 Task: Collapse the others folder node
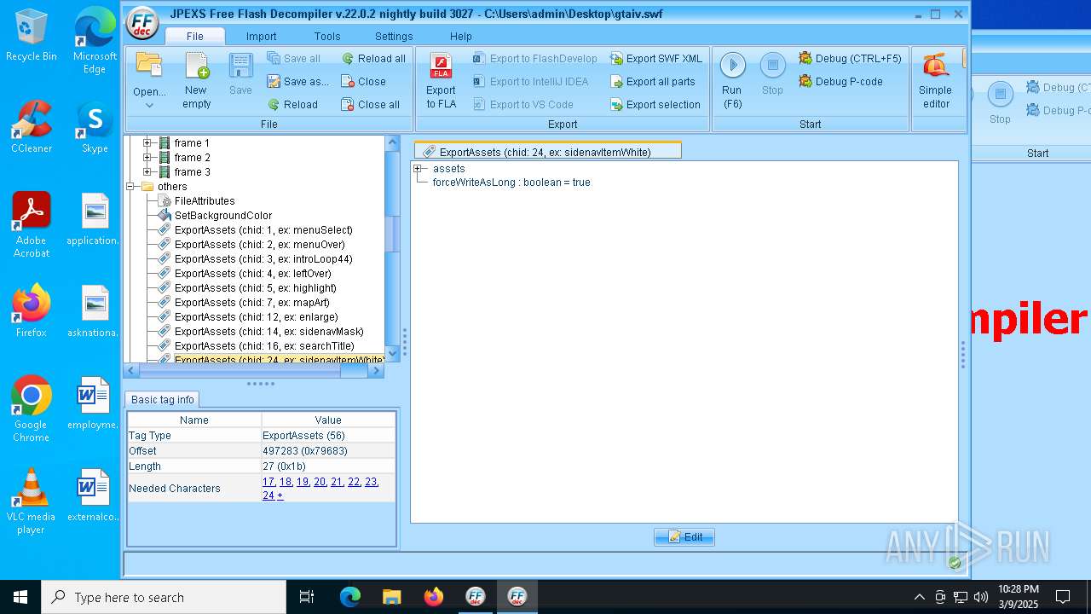(x=131, y=187)
